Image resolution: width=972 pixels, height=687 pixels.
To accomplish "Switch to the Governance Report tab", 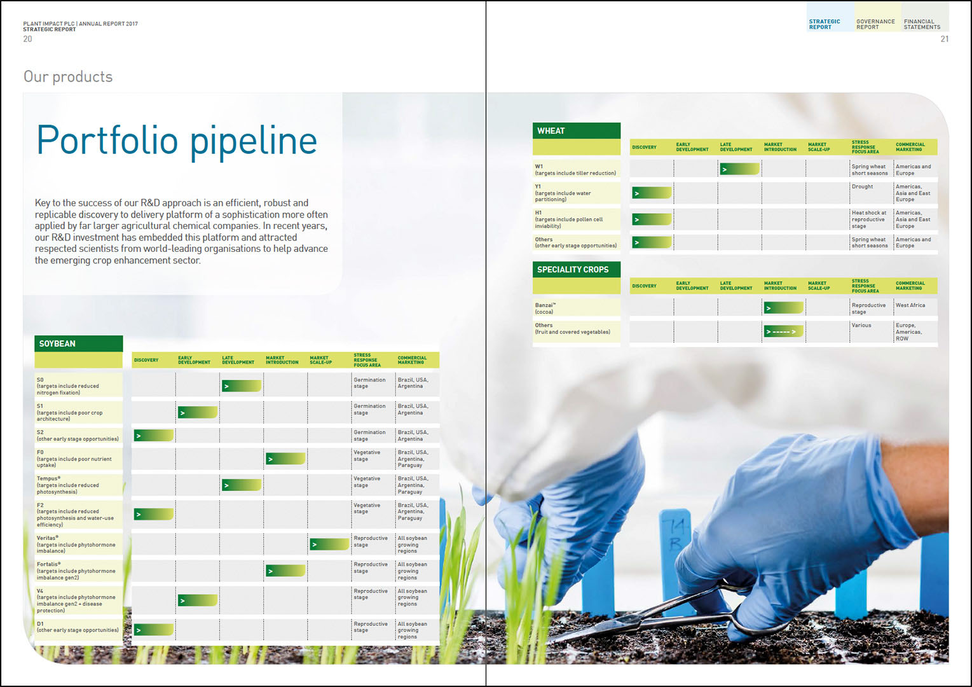I will pos(876,24).
